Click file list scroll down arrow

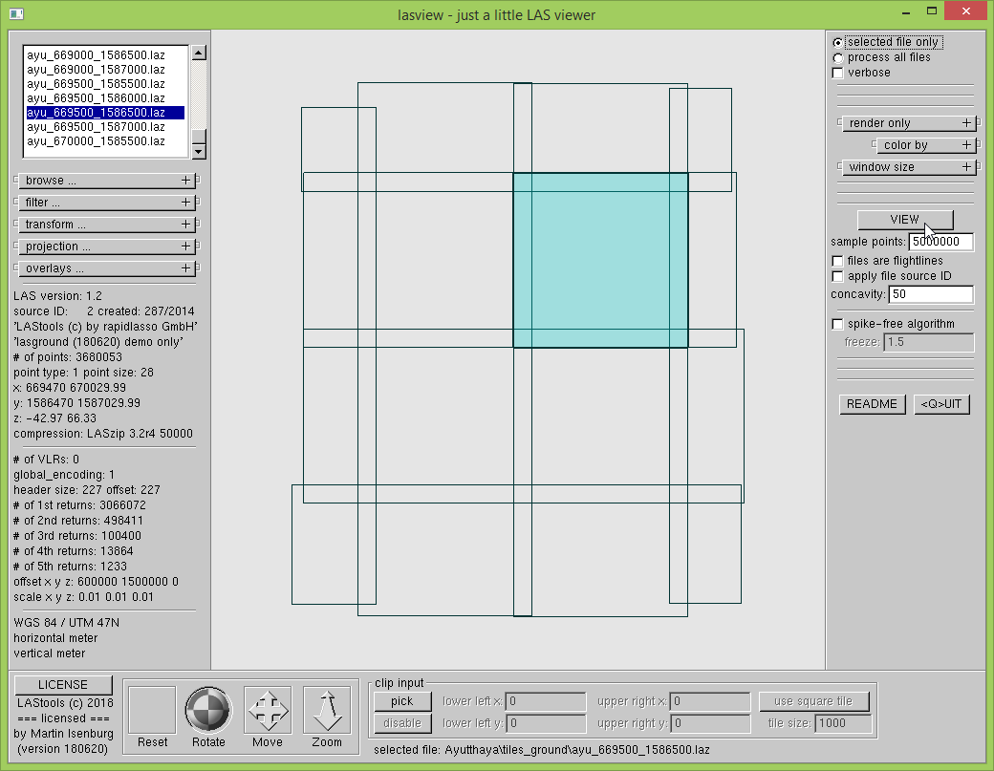point(199,151)
